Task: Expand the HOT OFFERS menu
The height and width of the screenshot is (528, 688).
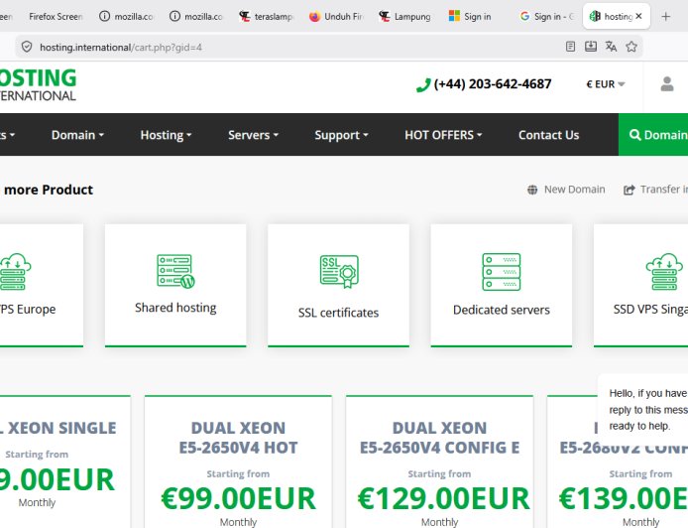Action: [x=443, y=135]
